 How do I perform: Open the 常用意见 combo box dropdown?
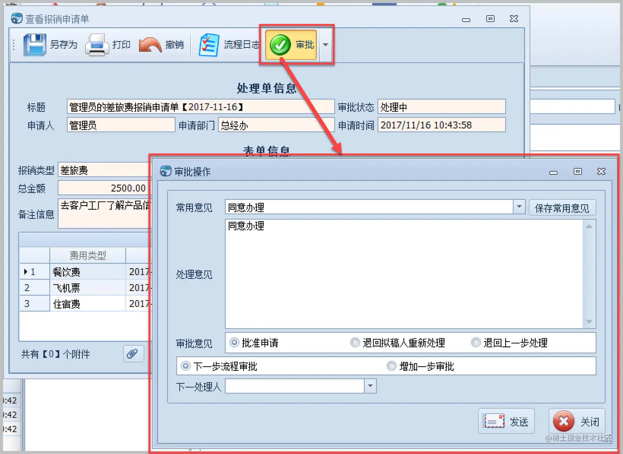(x=519, y=207)
